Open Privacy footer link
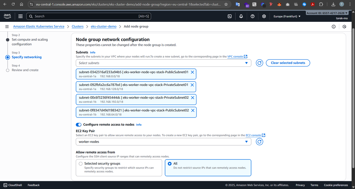This screenshot has width=355, height=189. click(x=300, y=185)
